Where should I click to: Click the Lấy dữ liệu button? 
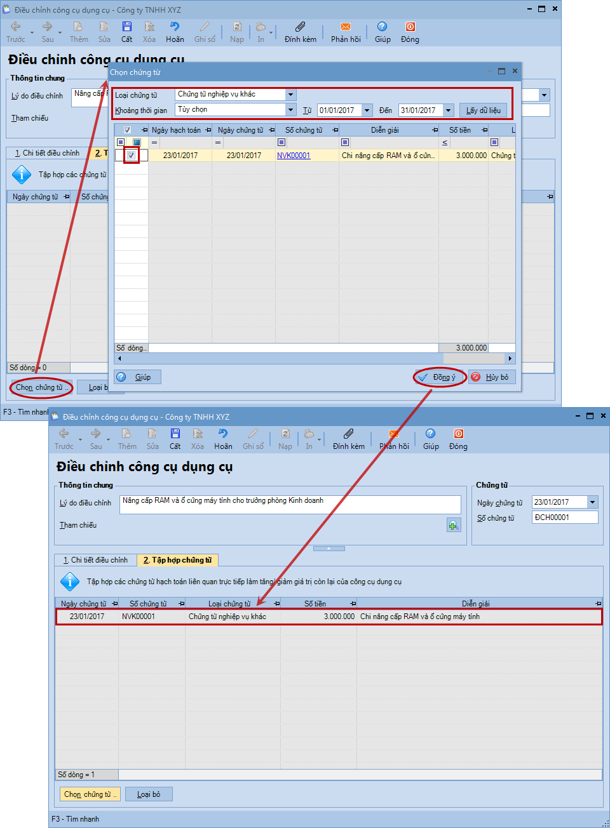click(x=483, y=110)
